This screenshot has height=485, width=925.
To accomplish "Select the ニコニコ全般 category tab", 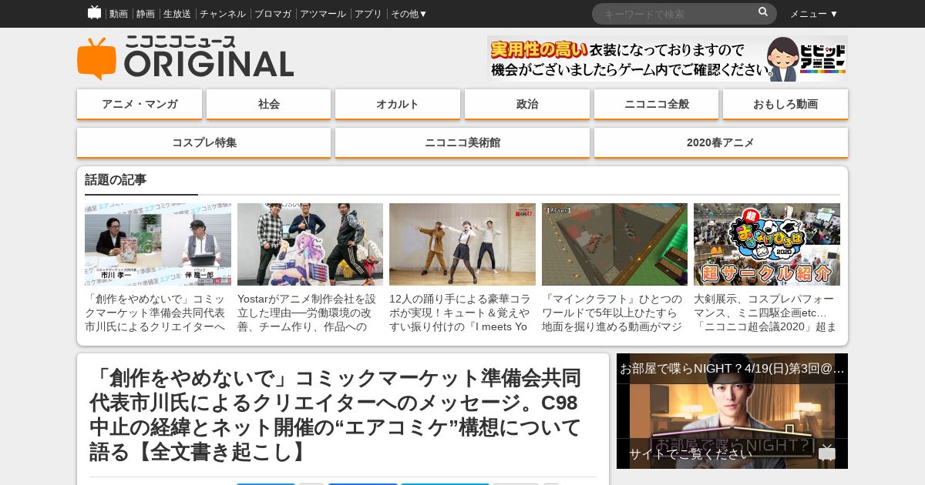I will [x=657, y=104].
